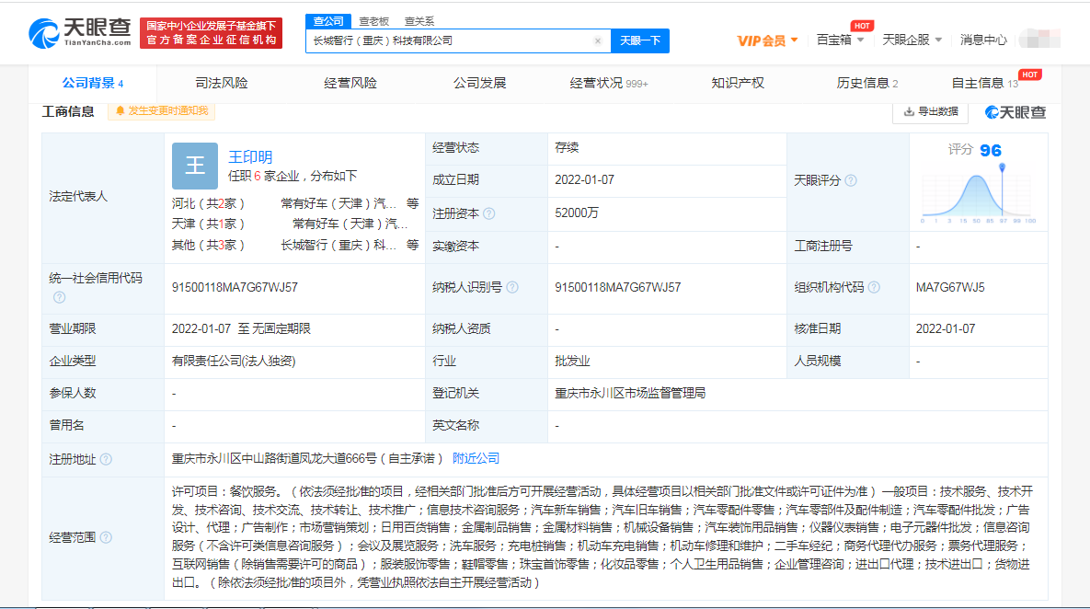Screen dimensions: 1090x609
Task: Click 常有好车（天津）汽… in the 天津 row
Action: [350, 224]
